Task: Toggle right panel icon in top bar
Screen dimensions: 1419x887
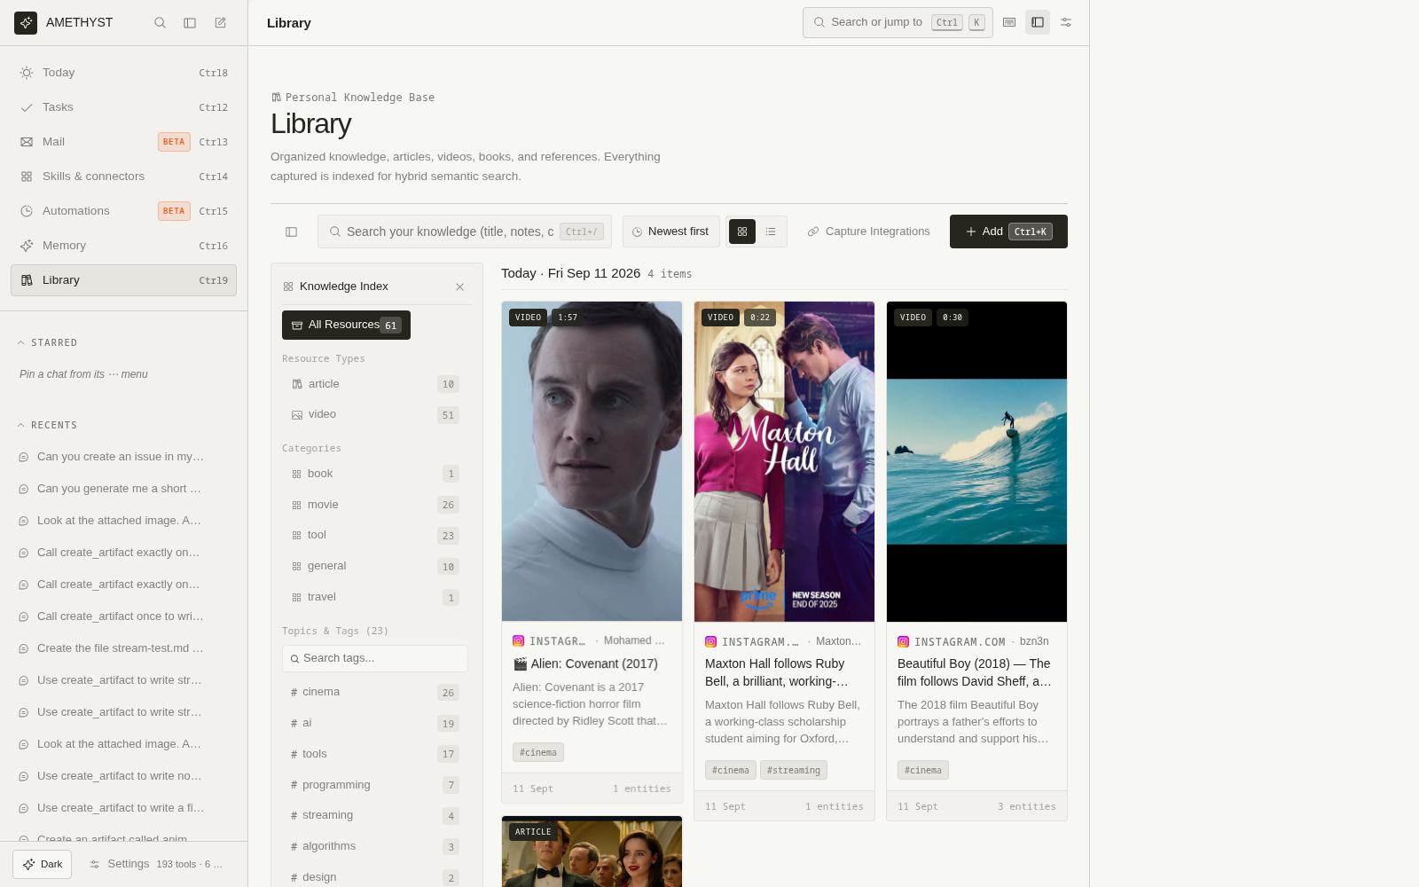Action: (1038, 22)
